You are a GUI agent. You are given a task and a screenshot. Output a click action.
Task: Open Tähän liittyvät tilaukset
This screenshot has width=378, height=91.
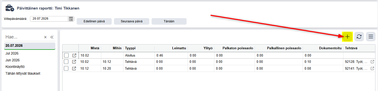tap(23, 74)
